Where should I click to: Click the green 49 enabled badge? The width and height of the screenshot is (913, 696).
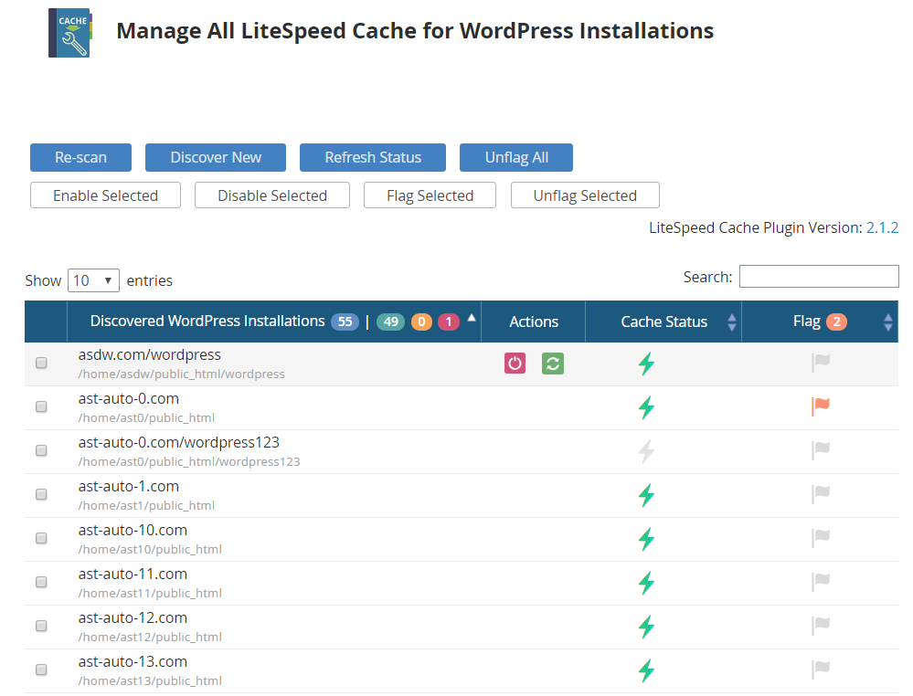(x=391, y=322)
